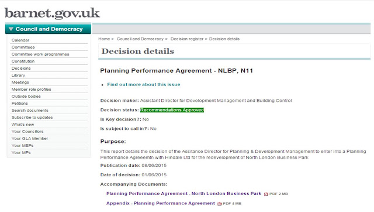Follow the Decision register breadcrumb
Screen dimensions: 374x212
(x=187, y=39)
